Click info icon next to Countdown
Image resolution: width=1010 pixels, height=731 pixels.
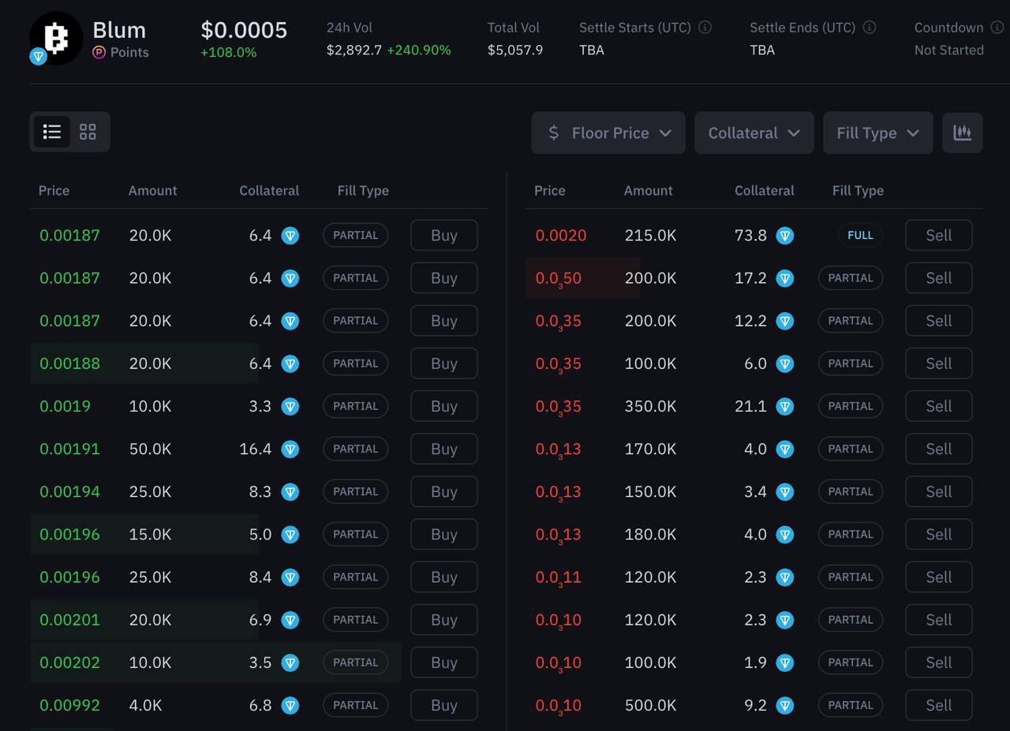tap(997, 28)
